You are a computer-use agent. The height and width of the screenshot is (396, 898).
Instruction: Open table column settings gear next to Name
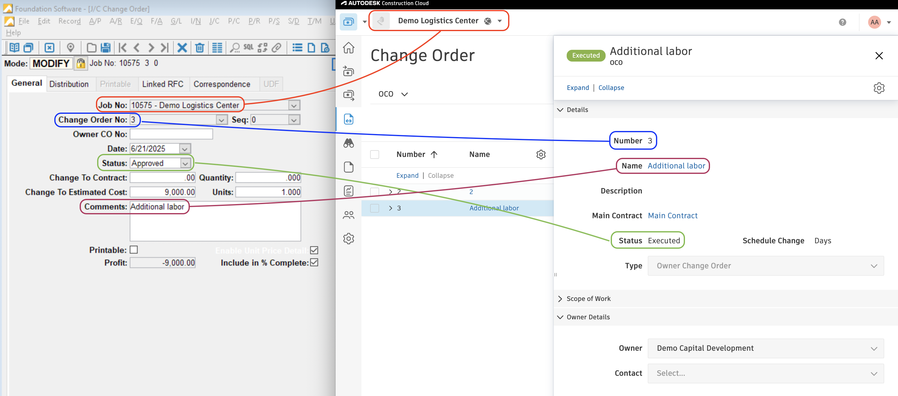541,155
